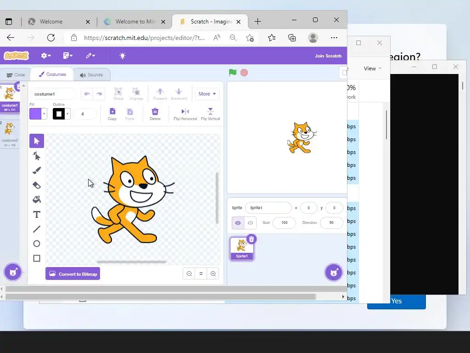470x353 pixels.
Task: Click Flip Horizontal
Action: (x=185, y=114)
